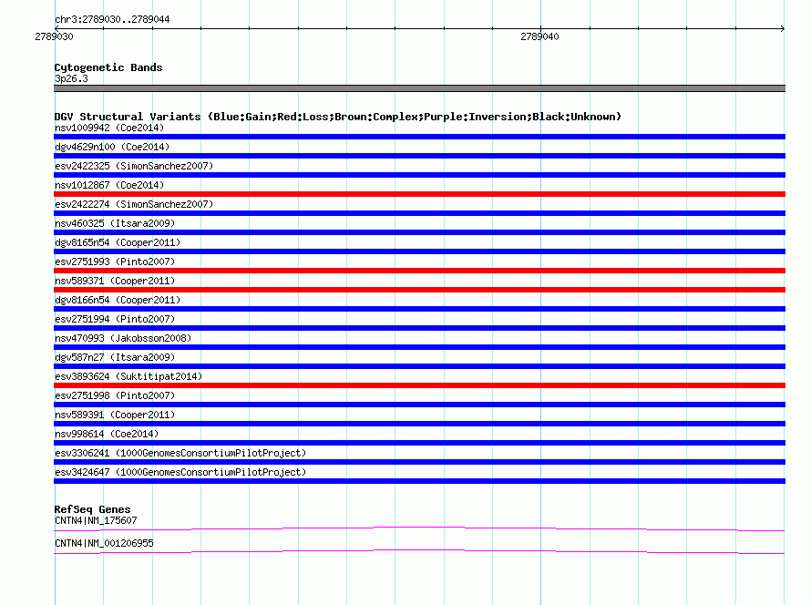Click the blue bar under esv2751994

419,328
